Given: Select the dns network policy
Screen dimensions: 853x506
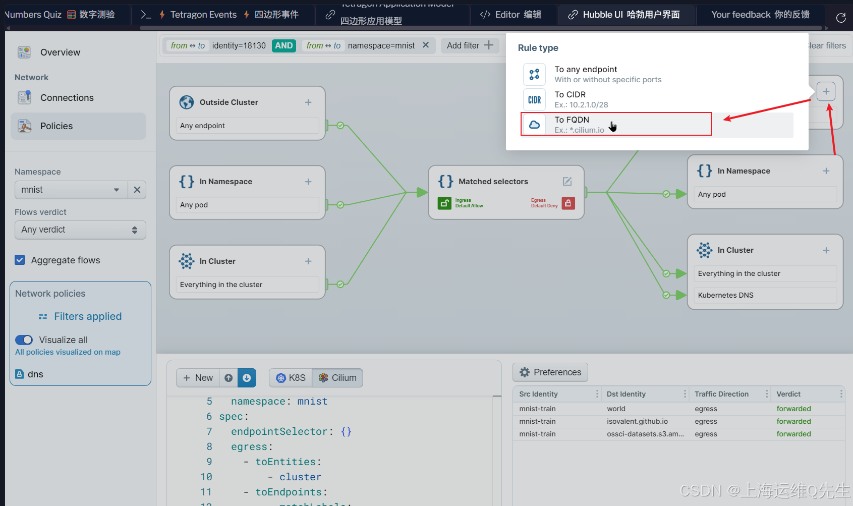Looking at the screenshot, I should click(30, 374).
